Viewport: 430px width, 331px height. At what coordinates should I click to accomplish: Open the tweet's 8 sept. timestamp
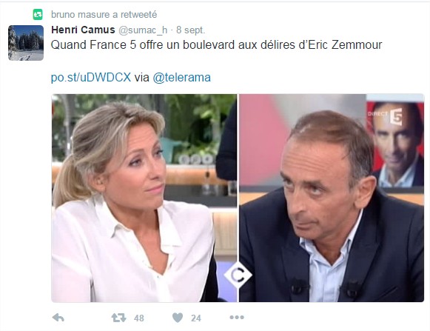pos(191,30)
